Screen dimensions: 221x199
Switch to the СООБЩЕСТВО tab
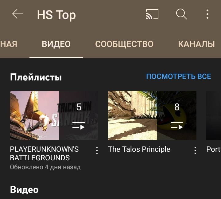[124, 44]
